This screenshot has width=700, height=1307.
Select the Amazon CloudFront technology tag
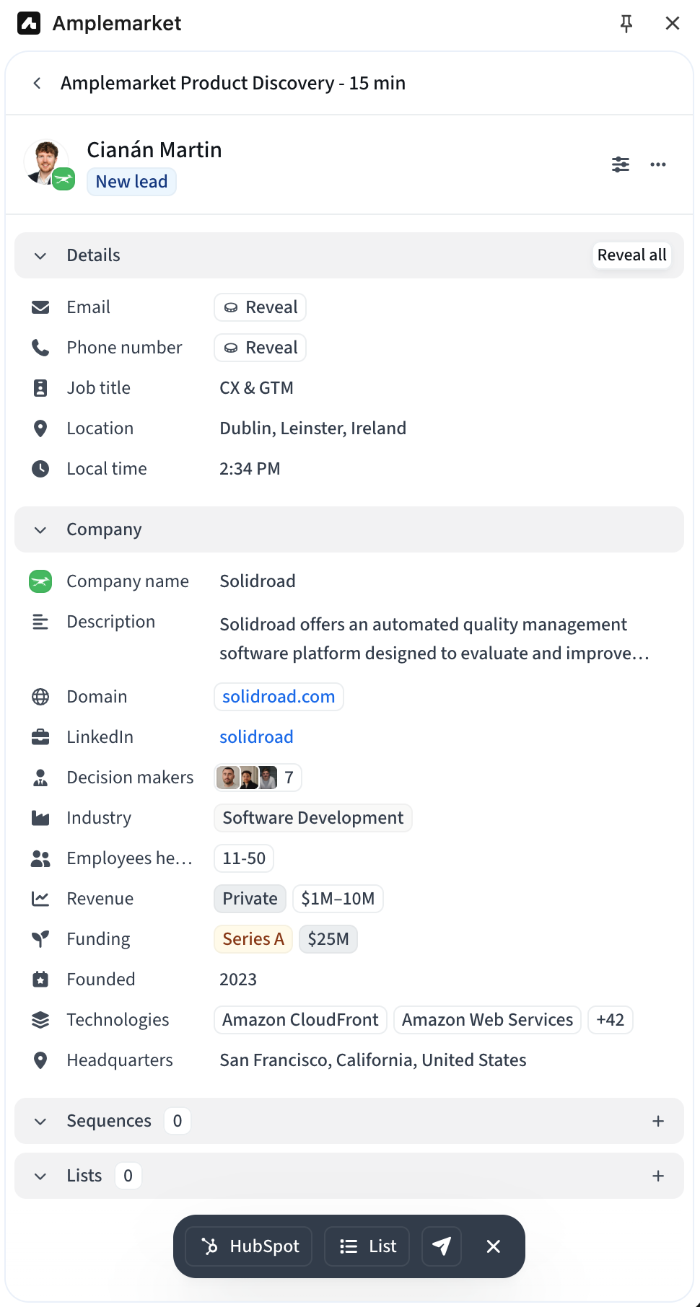pos(300,1020)
